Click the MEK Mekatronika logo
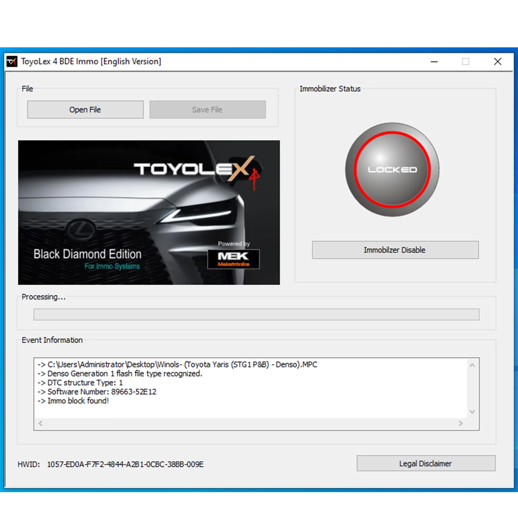 (x=233, y=259)
